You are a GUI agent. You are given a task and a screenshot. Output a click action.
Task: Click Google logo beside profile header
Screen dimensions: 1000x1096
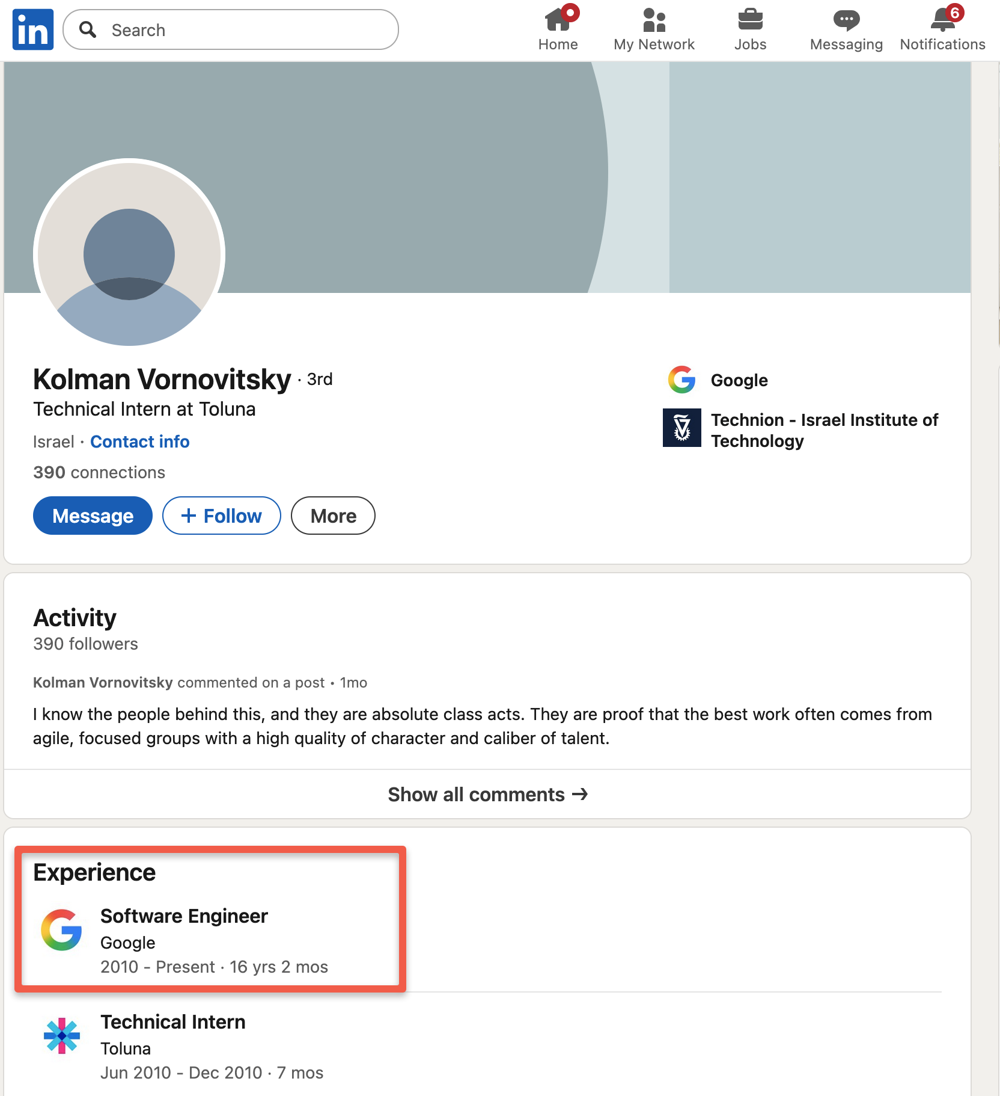coord(681,380)
